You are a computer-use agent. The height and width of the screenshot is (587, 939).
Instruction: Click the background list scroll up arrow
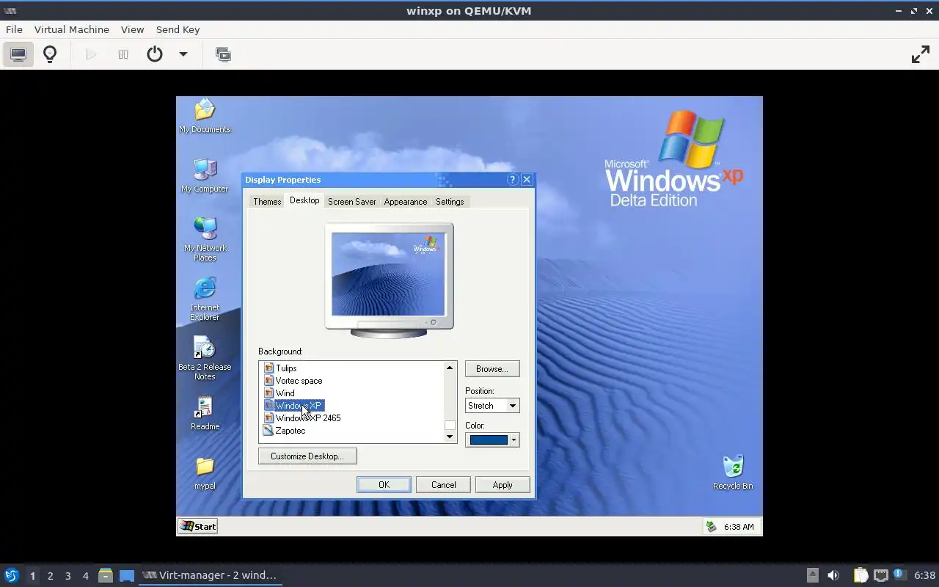[450, 368]
